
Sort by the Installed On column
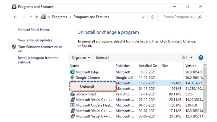pyautogui.click(x=148, y=66)
